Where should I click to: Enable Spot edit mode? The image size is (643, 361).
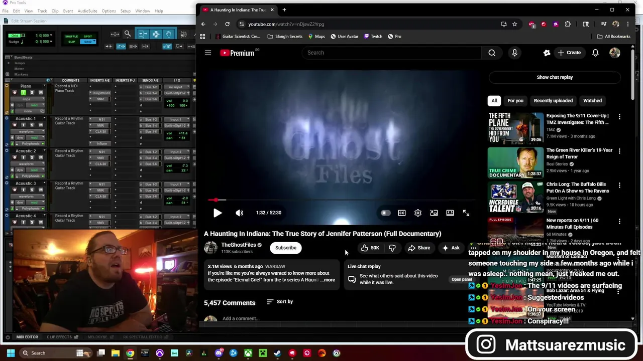click(x=88, y=37)
